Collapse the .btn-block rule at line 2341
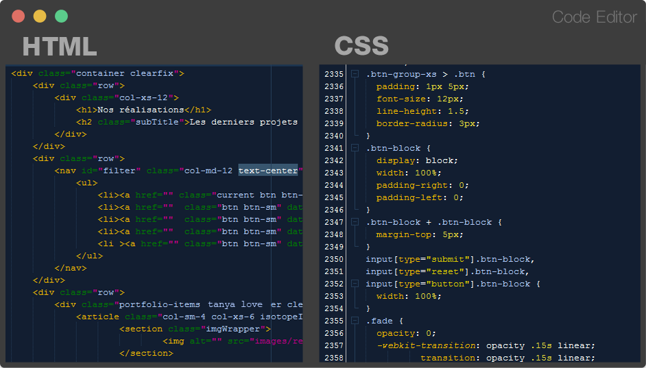 [355, 148]
